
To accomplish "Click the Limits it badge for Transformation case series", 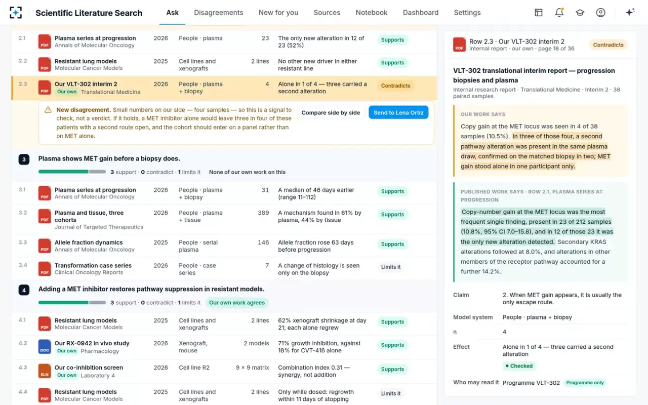I will (391, 267).
